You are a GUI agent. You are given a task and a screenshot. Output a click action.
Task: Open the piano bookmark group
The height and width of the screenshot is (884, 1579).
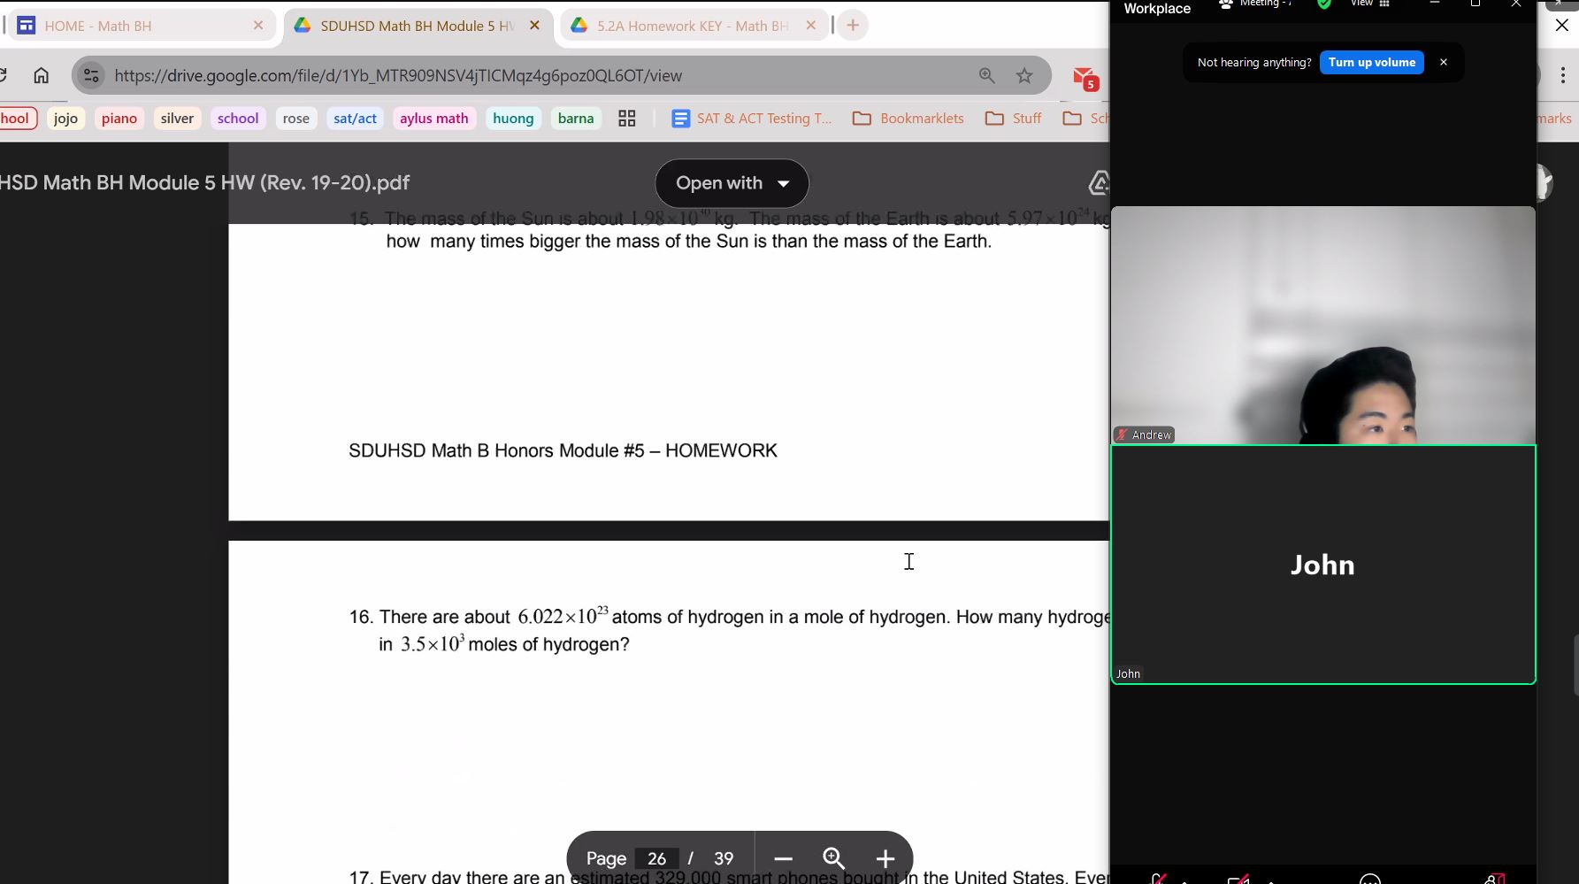coord(119,119)
